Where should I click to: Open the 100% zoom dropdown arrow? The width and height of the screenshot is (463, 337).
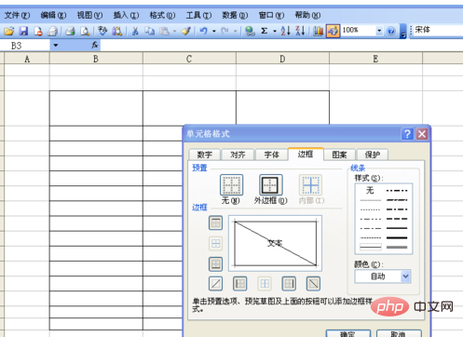(379, 31)
